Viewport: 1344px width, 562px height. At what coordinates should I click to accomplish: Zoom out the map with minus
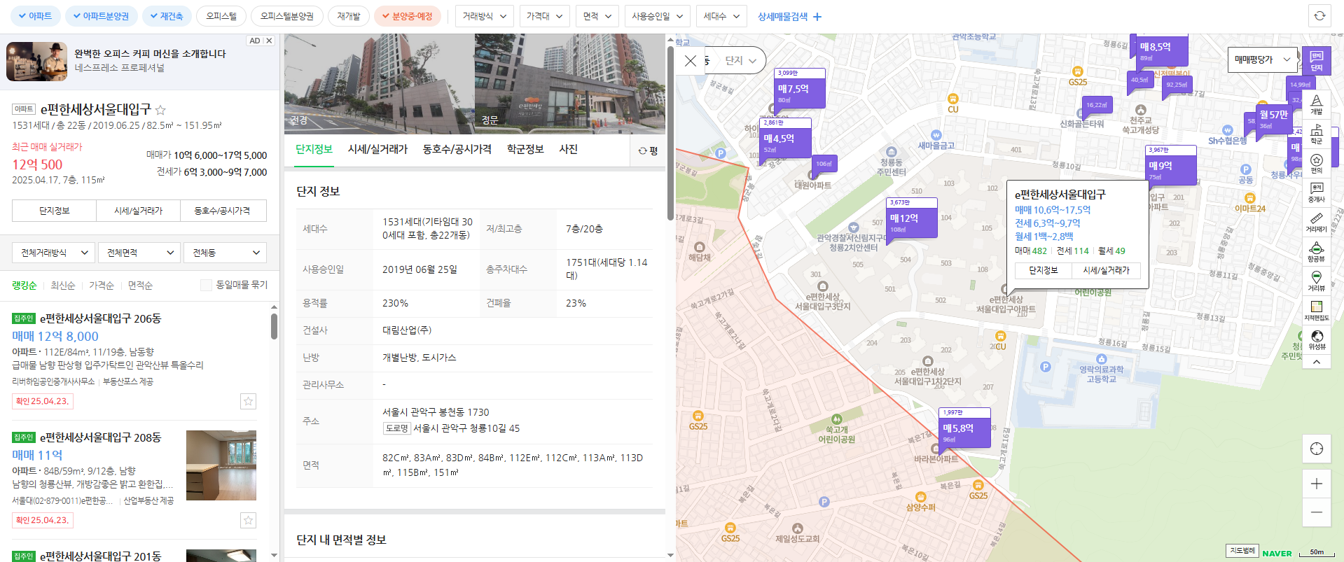1317,512
